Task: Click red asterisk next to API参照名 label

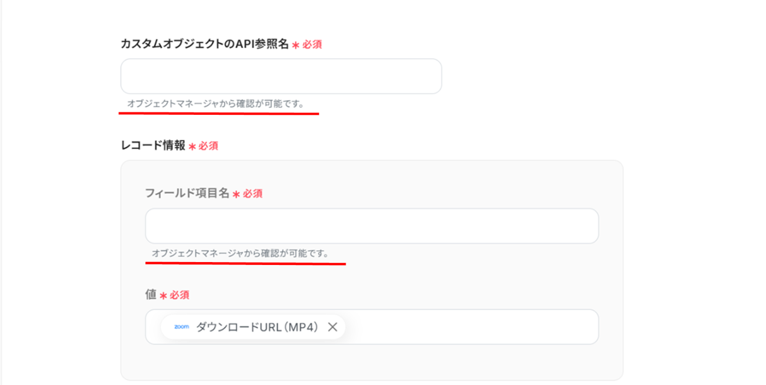Action: [x=295, y=45]
